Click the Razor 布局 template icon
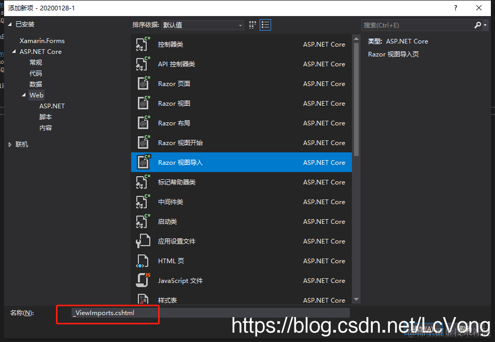This screenshot has width=495, height=342. point(143,123)
